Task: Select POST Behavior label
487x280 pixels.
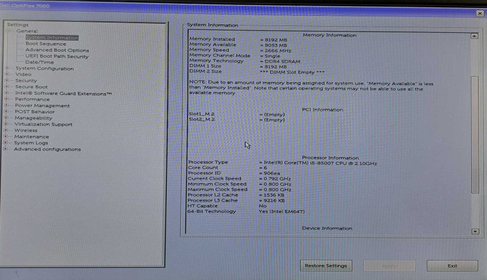Action: click(35, 112)
